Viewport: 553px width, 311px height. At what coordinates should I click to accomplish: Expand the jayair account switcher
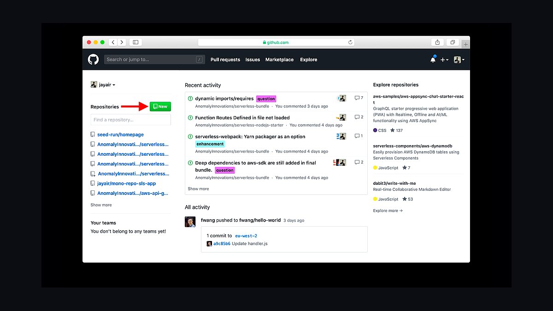click(x=103, y=85)
